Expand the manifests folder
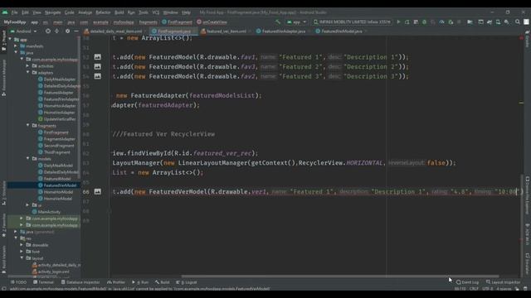The image size is (531, 298). click(x=16, y=46)
